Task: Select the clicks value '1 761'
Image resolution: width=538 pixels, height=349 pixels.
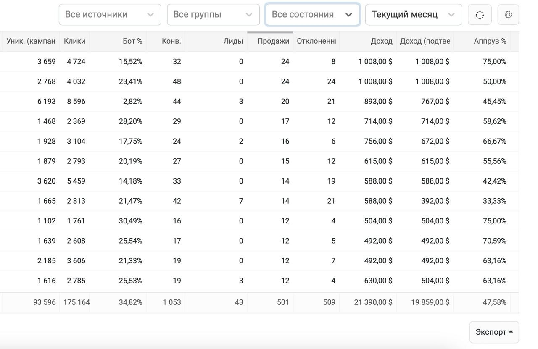Action: 76,221
